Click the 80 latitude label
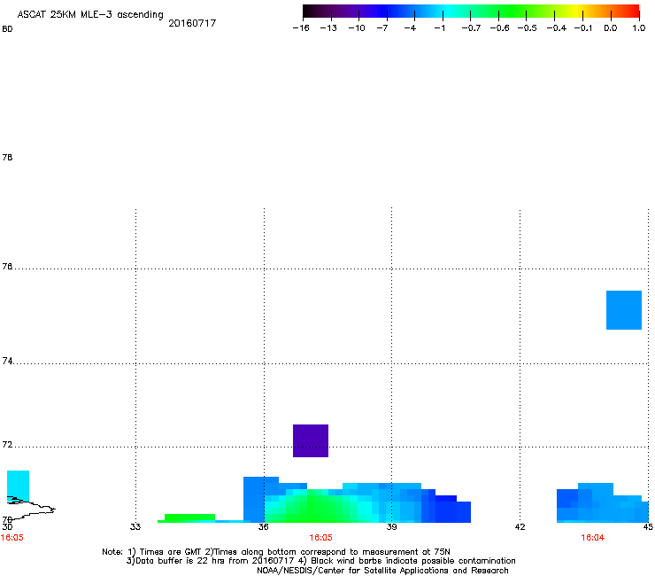 click(7, 29)
